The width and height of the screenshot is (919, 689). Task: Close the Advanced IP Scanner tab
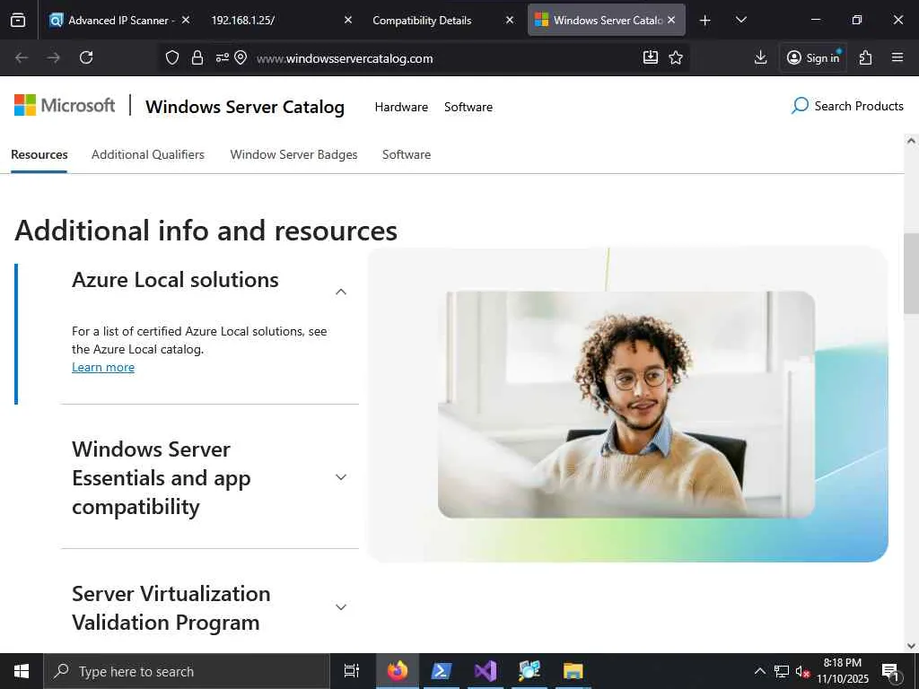pyautogui.click(x=186, y=20)
